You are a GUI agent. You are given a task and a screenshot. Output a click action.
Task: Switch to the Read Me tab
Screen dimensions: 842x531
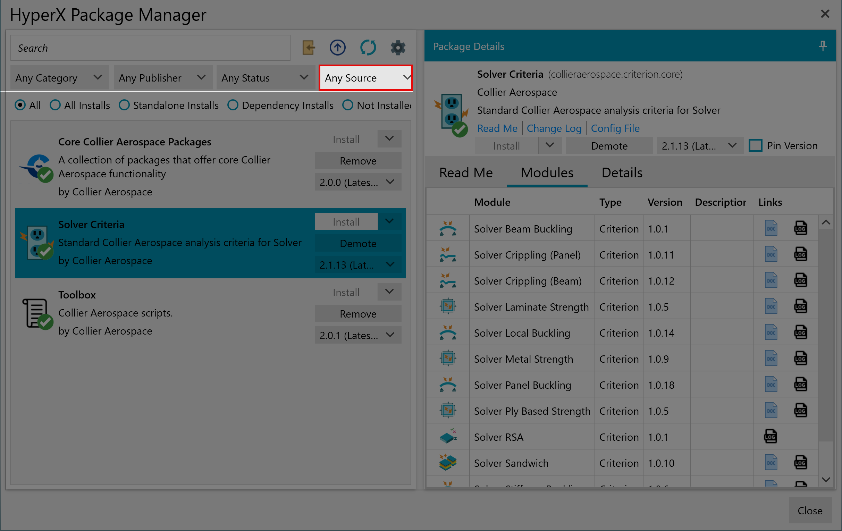466,173
